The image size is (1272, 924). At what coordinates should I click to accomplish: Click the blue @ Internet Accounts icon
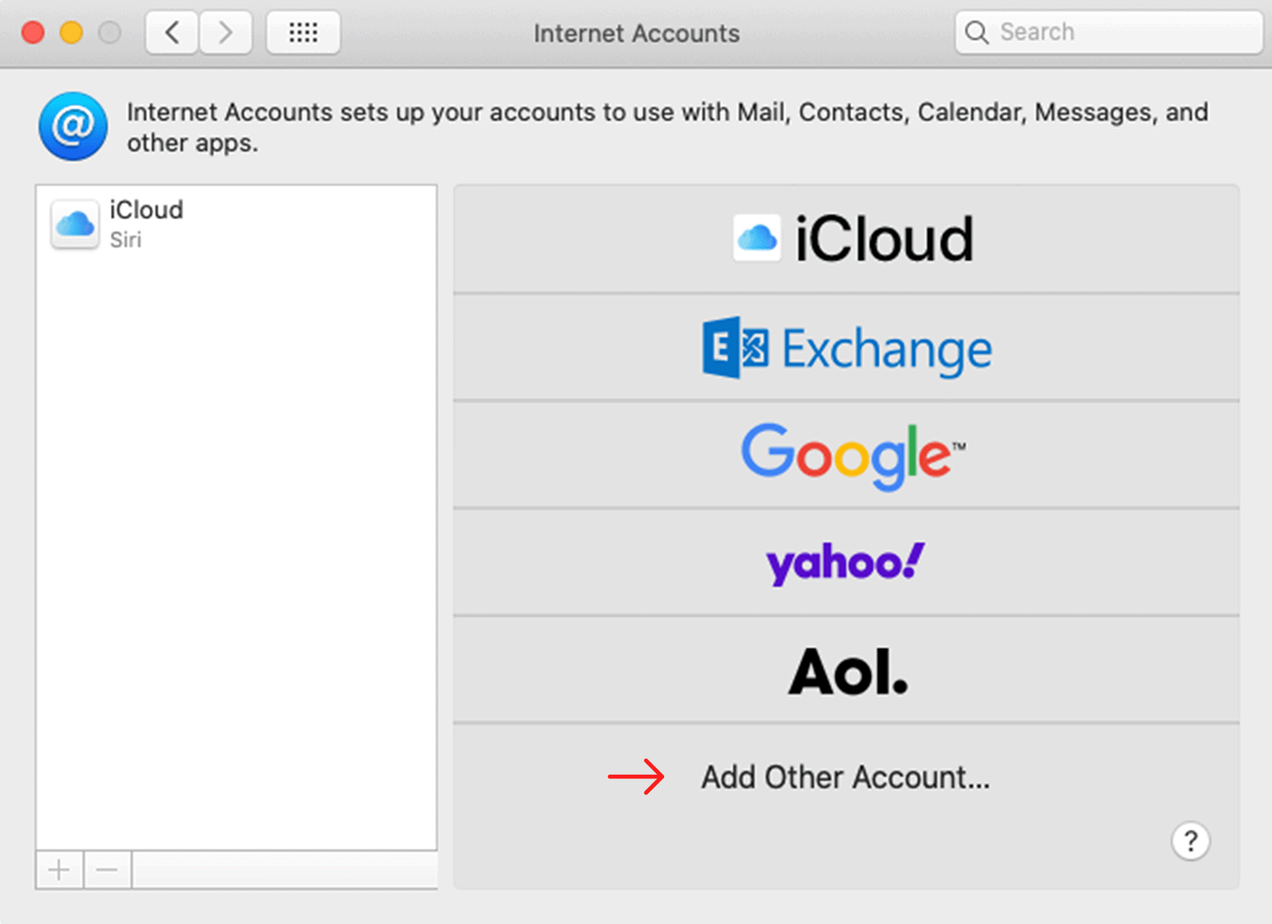73,126
